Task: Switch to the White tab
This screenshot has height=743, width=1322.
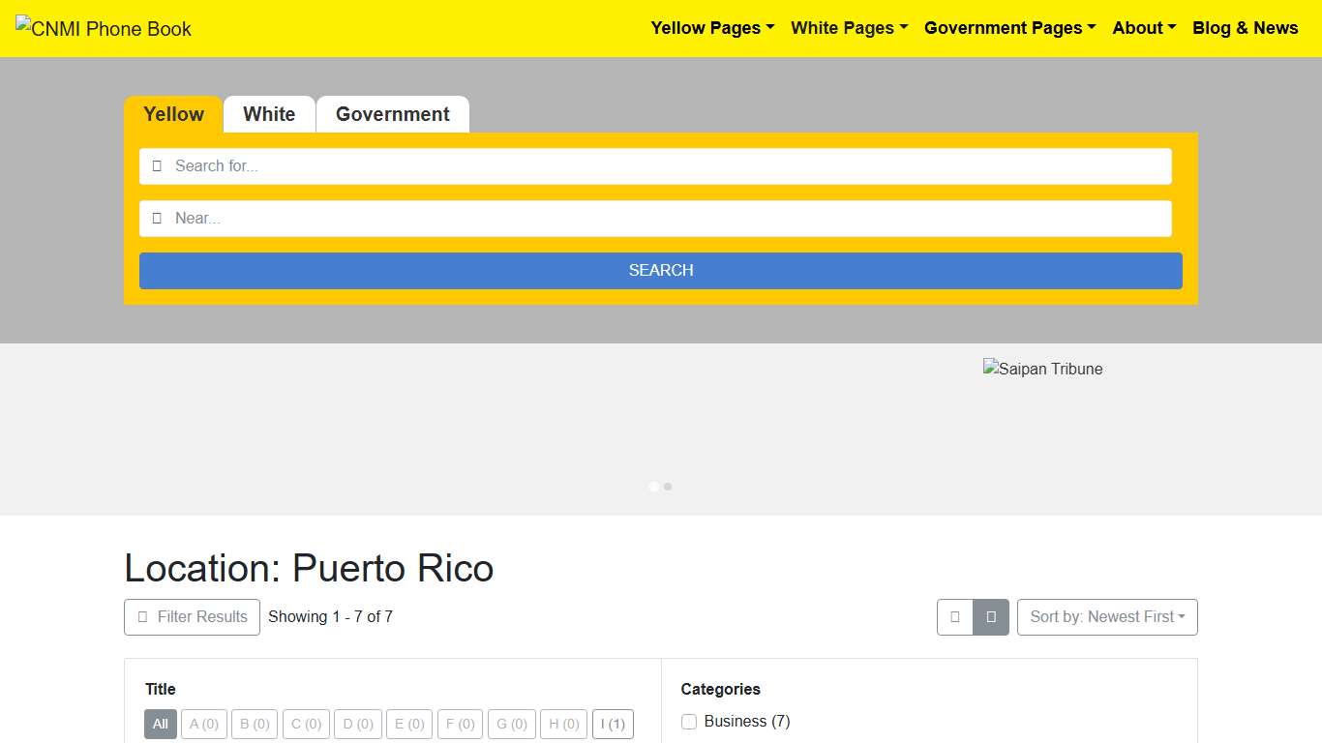Action: tap(269, 114)
